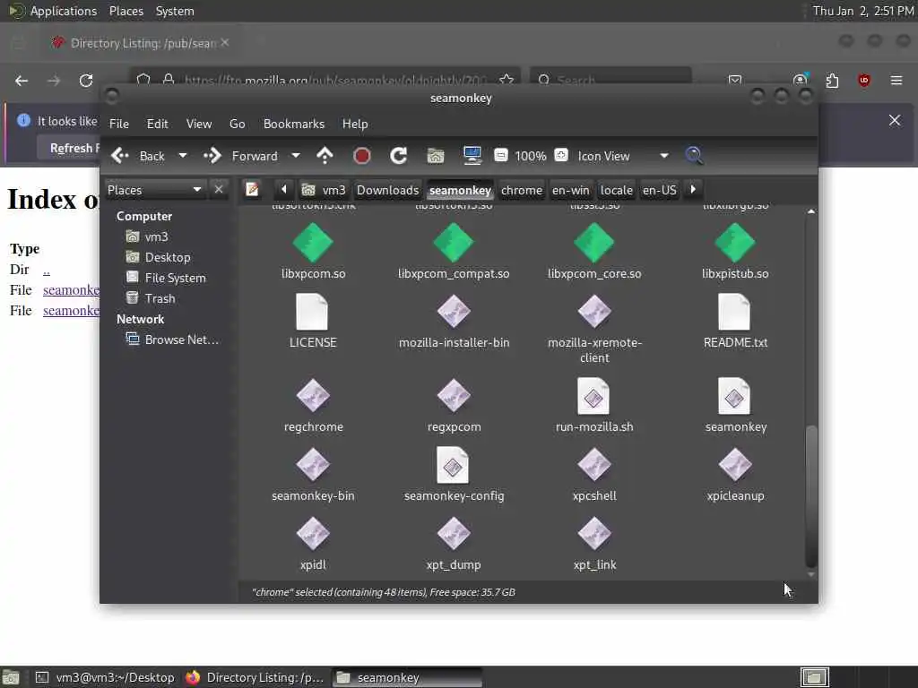Select the seamonkey-bin executable icon
Viewport: 918px width, 688px height.
coord(313,465)
